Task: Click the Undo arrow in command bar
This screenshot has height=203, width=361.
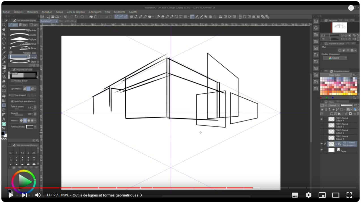Action: [x=76, y=17]
